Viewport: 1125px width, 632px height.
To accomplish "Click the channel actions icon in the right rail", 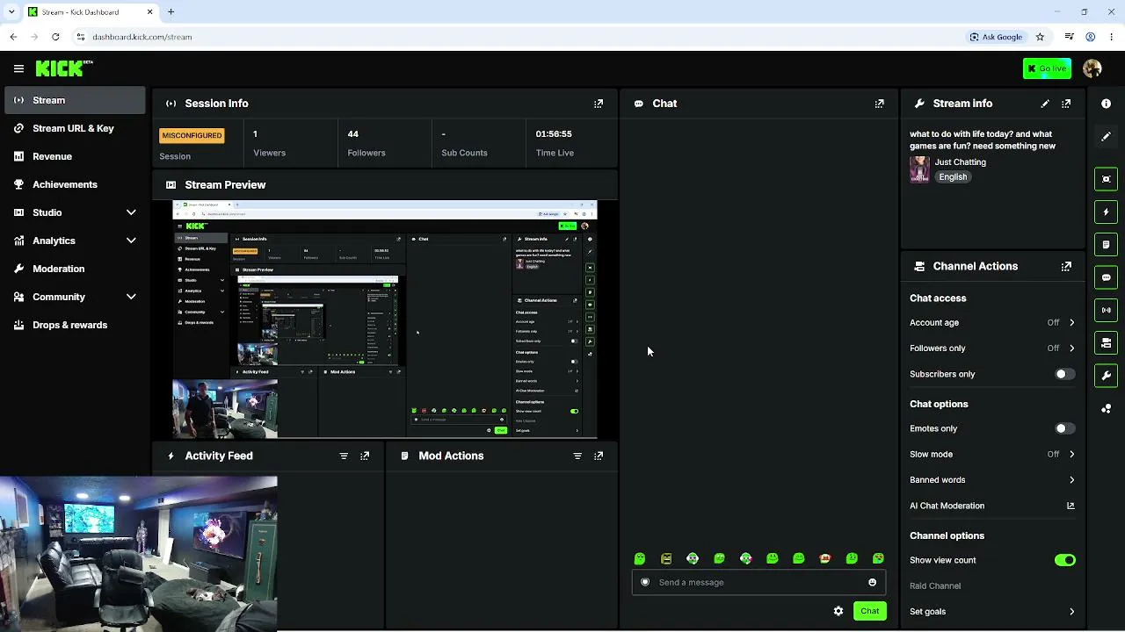I will (x=1106, y=343).
